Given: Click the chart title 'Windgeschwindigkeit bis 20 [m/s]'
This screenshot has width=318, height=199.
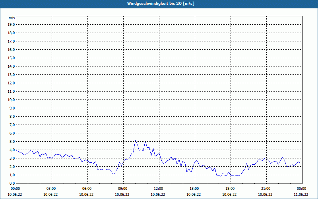Looking at the screenshot, I should 161,4.
